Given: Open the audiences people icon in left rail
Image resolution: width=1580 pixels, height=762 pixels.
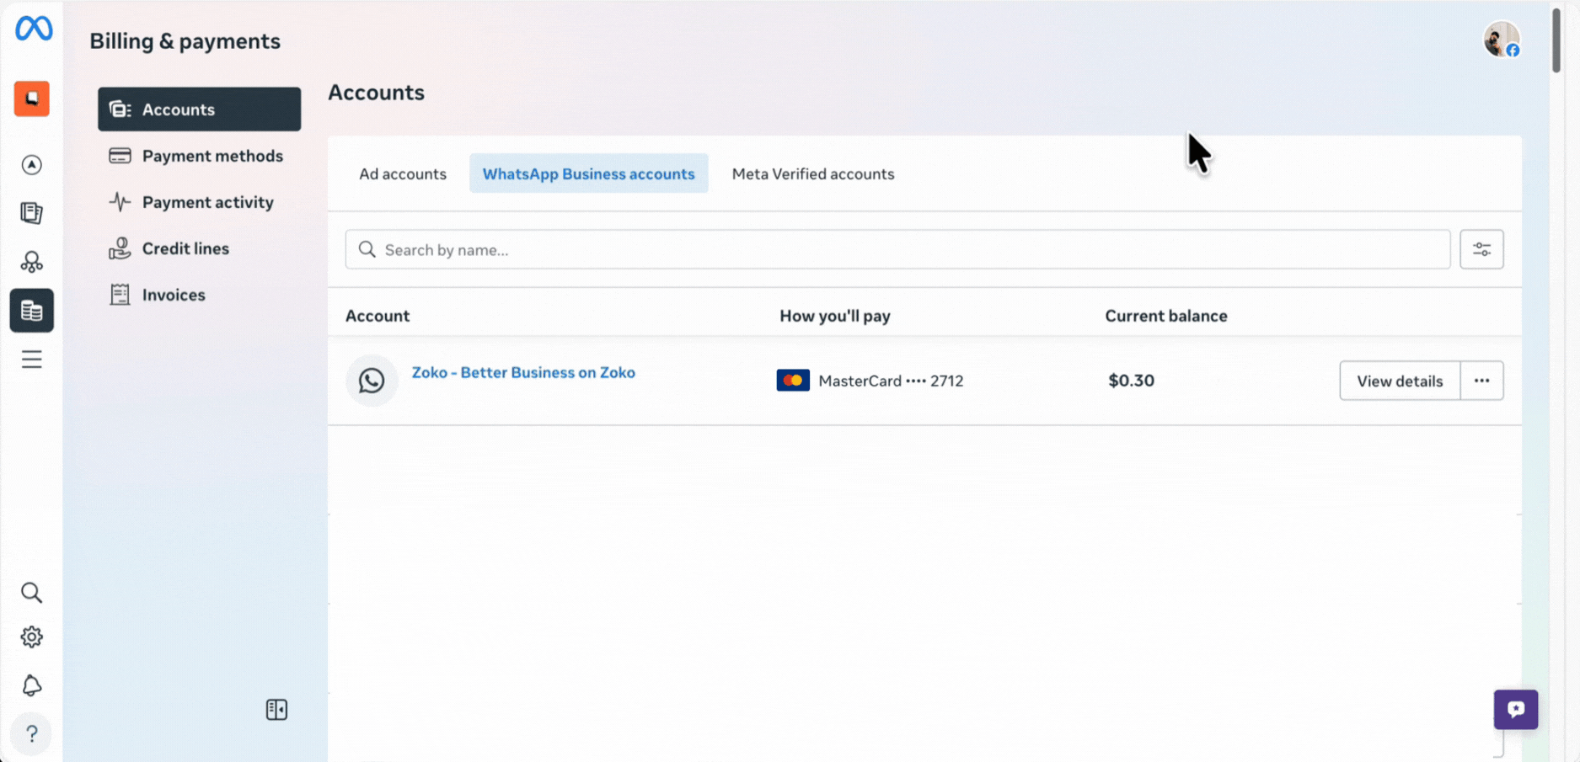Looking at the screenshot, I should 32,262.
